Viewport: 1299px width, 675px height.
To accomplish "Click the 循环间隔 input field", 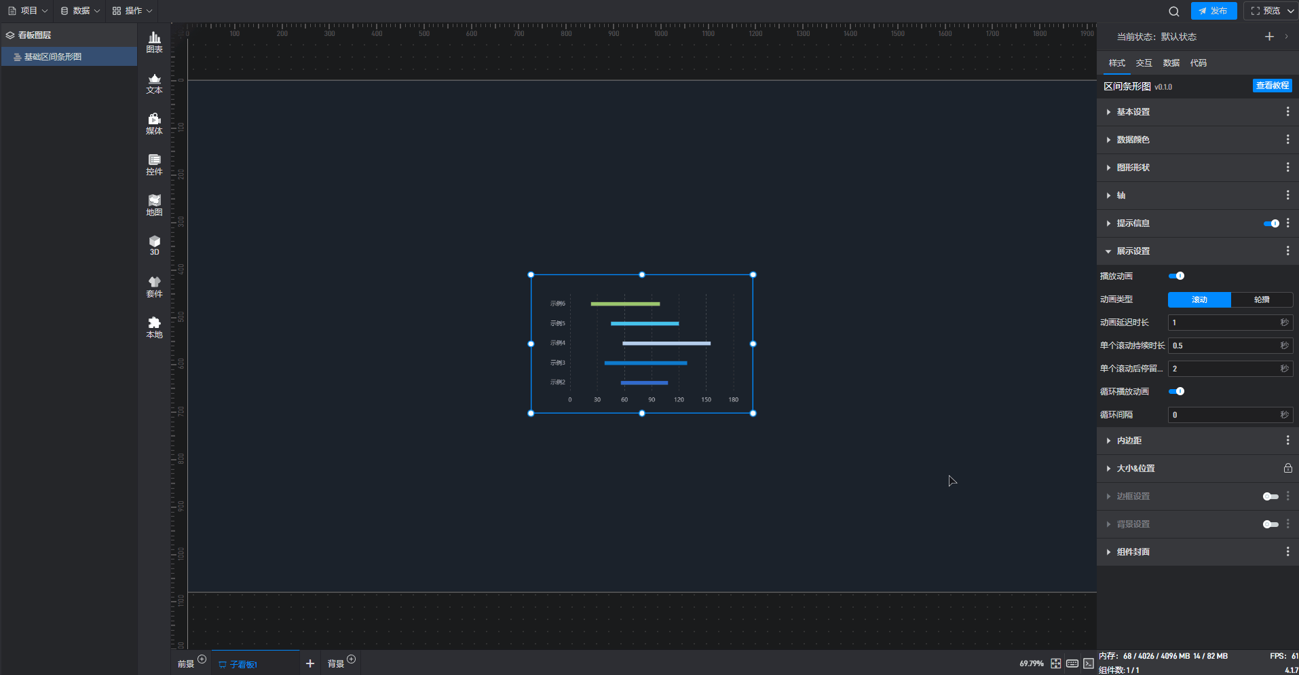I will (1230, 415).
